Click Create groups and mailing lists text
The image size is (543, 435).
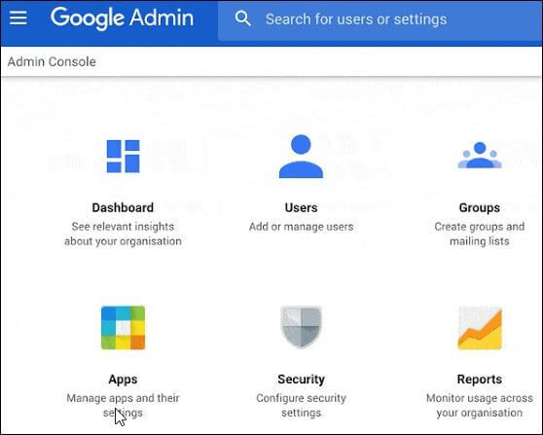(480, 234)
